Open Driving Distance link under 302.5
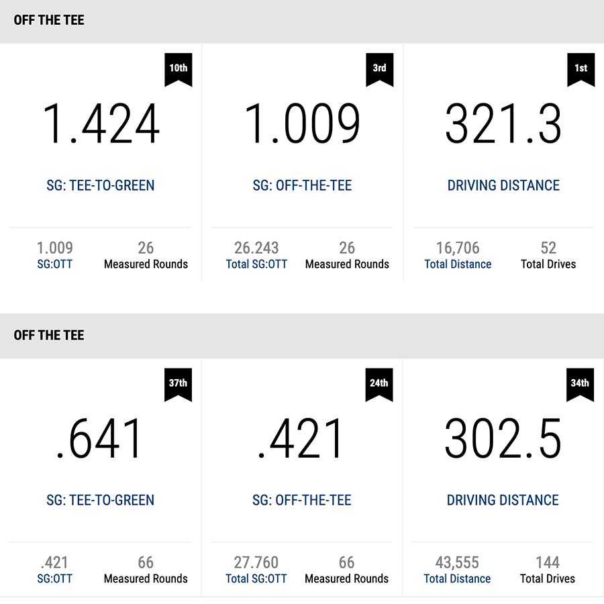604x604 pixels. [503, 500]
